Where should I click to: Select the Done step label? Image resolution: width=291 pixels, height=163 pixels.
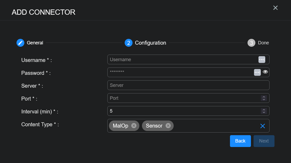(263, 43)
